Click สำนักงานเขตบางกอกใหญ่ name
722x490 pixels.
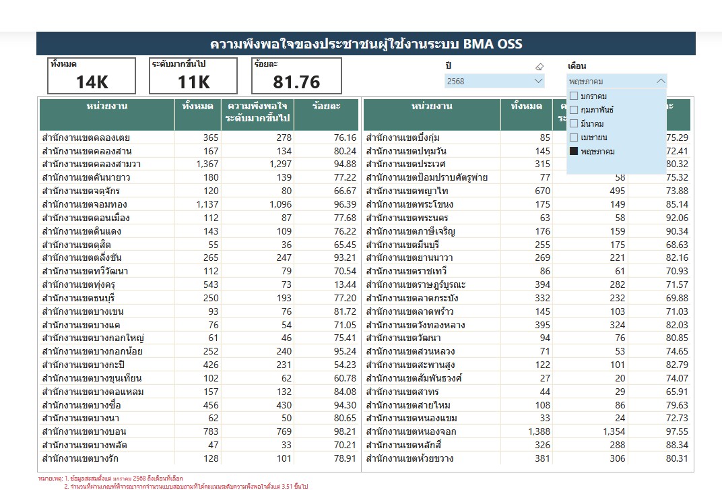93,338
